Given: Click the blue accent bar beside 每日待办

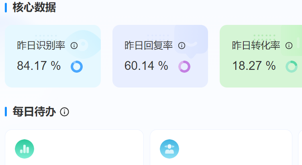Looking at the screenshot, I should [x=6, y=112].
